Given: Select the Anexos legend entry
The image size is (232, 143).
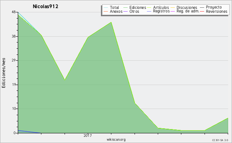Looking at the screenshot, I should 113,11.
